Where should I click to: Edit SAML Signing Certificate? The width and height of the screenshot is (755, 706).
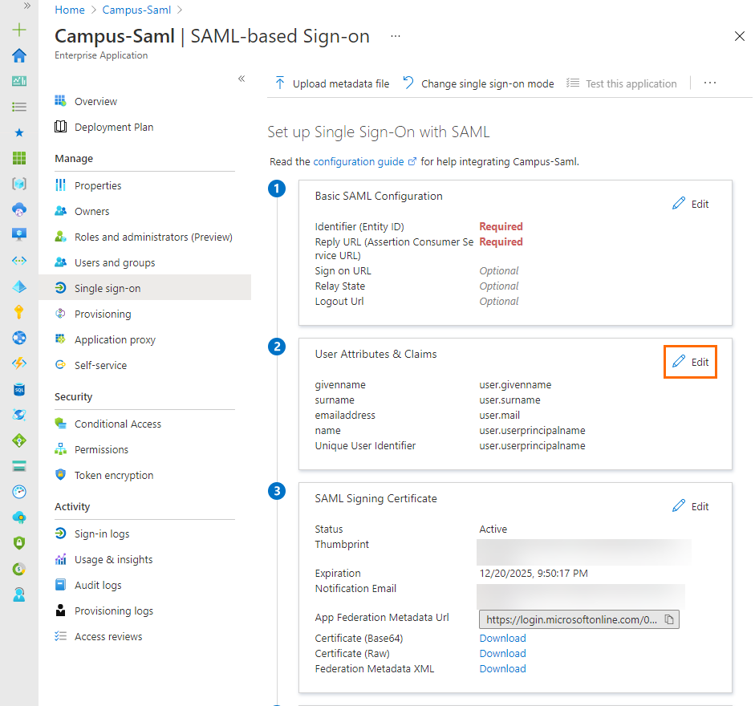(690, 506)
